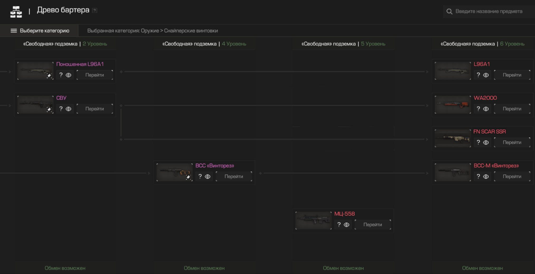This screenshot has width=535, height=274.
Task: Toggle eye preview for FN SCAR SSR
Action: [x=486, y=143]
